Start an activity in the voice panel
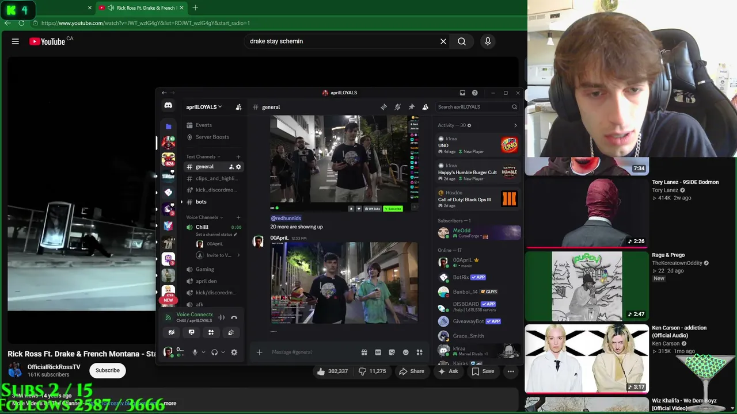 pyautogui.click(x=211, y=332)
